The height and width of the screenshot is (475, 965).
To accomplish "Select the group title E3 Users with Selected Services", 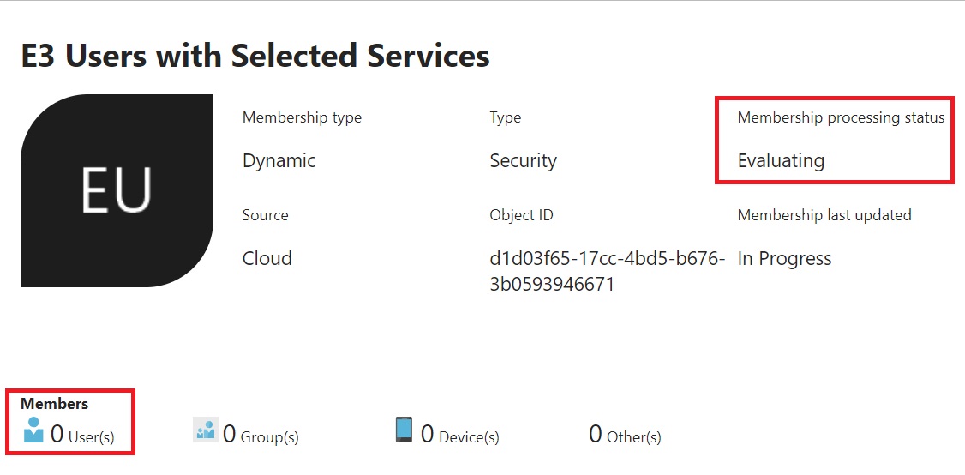I will (x=255, y=56).
